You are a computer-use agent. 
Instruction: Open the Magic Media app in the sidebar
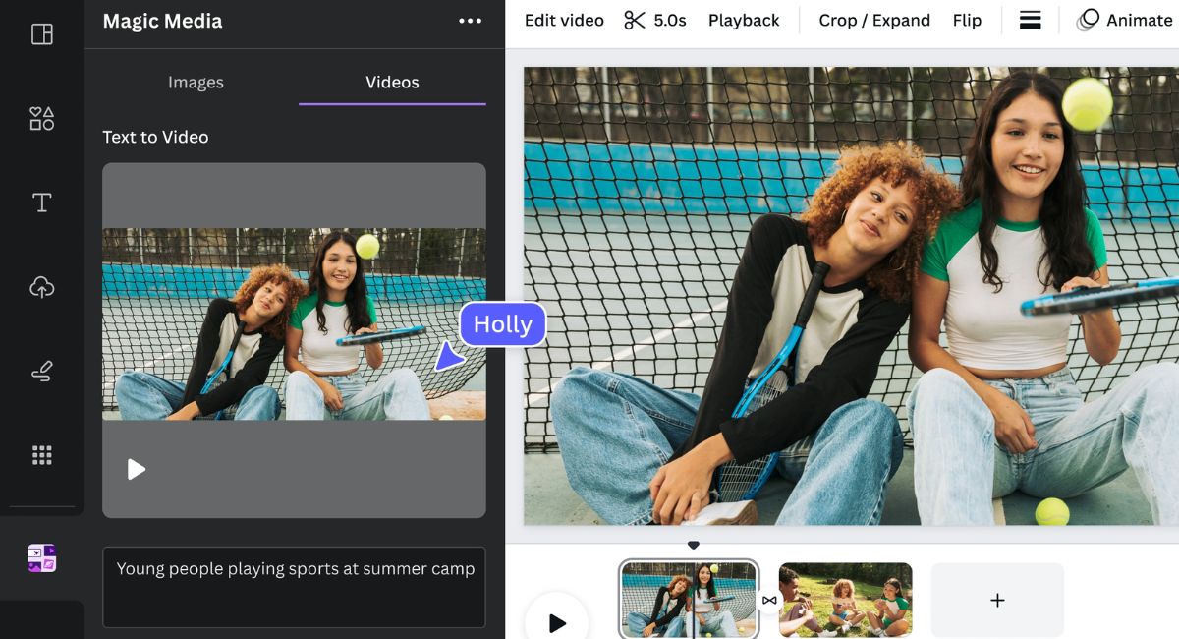[x=41, y=557]
